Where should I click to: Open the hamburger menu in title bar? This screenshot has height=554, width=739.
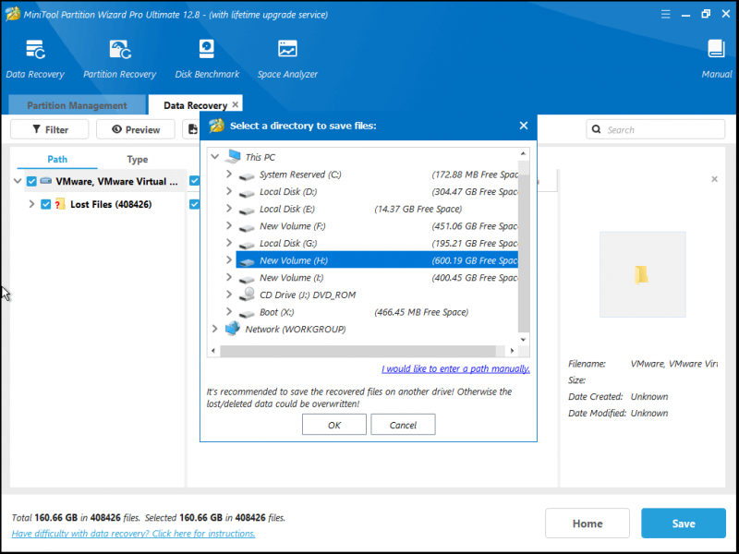pyautogui.click(x=665, y=14)
